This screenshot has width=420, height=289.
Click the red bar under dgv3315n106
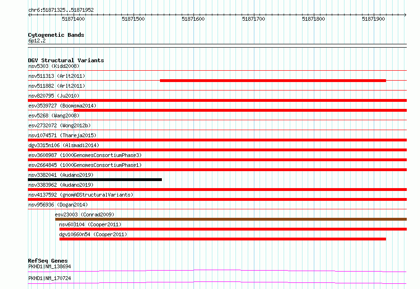pos(217,150)
